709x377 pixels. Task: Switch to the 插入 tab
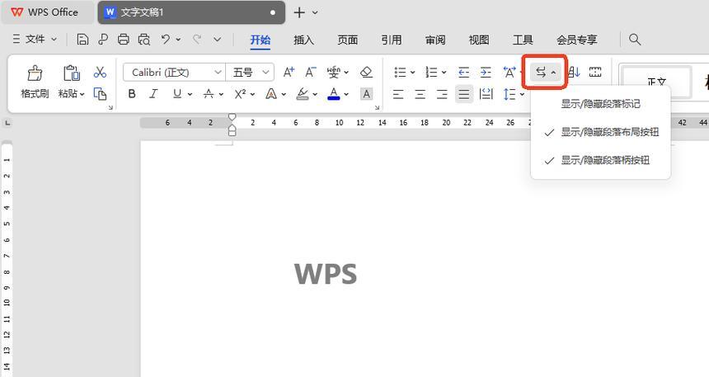pos(304,40)
